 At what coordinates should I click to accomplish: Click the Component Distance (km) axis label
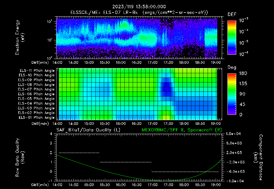(x=258, y=157)
